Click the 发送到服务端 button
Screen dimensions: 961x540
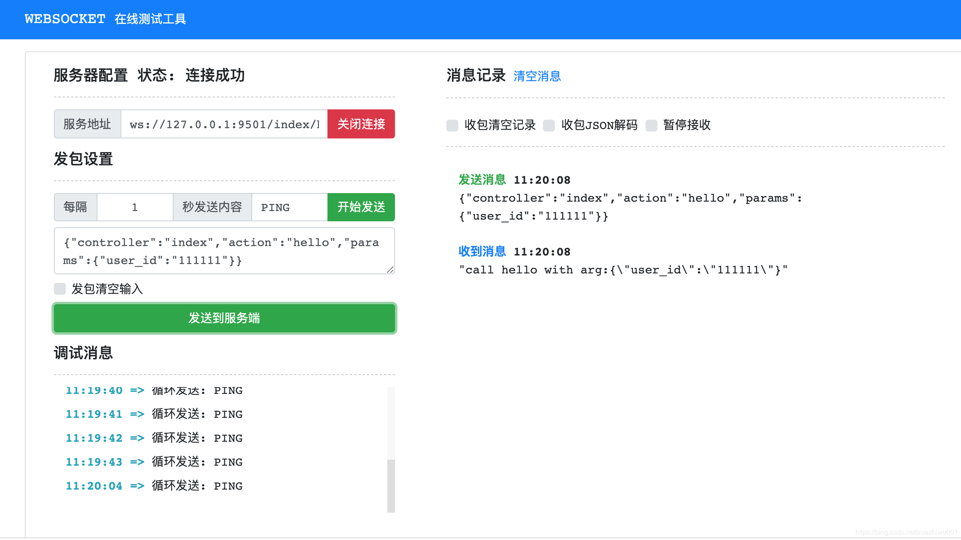point(224,318)
